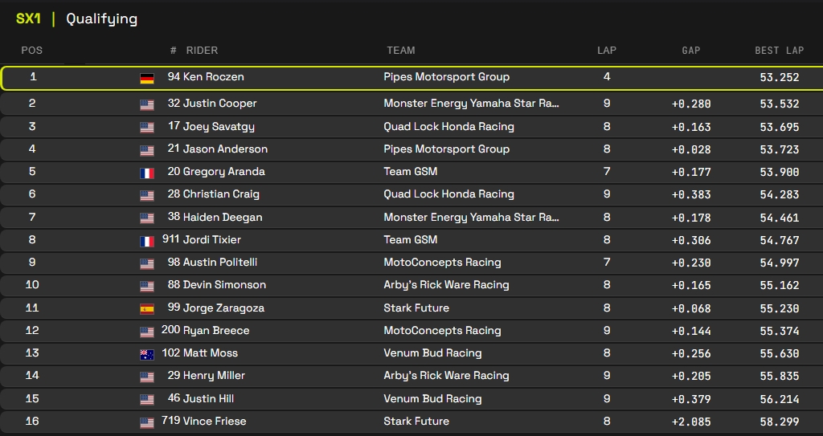Image resolution: width=823 pixels, height=436 pixels.
Task: Click the RIDER column header
Action: tap(202, 51)
